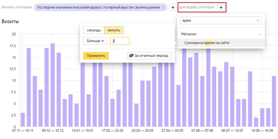Screen dimensions: 278x139
Task: Clear the "врем" search text
Action: (x=258, y=21)
